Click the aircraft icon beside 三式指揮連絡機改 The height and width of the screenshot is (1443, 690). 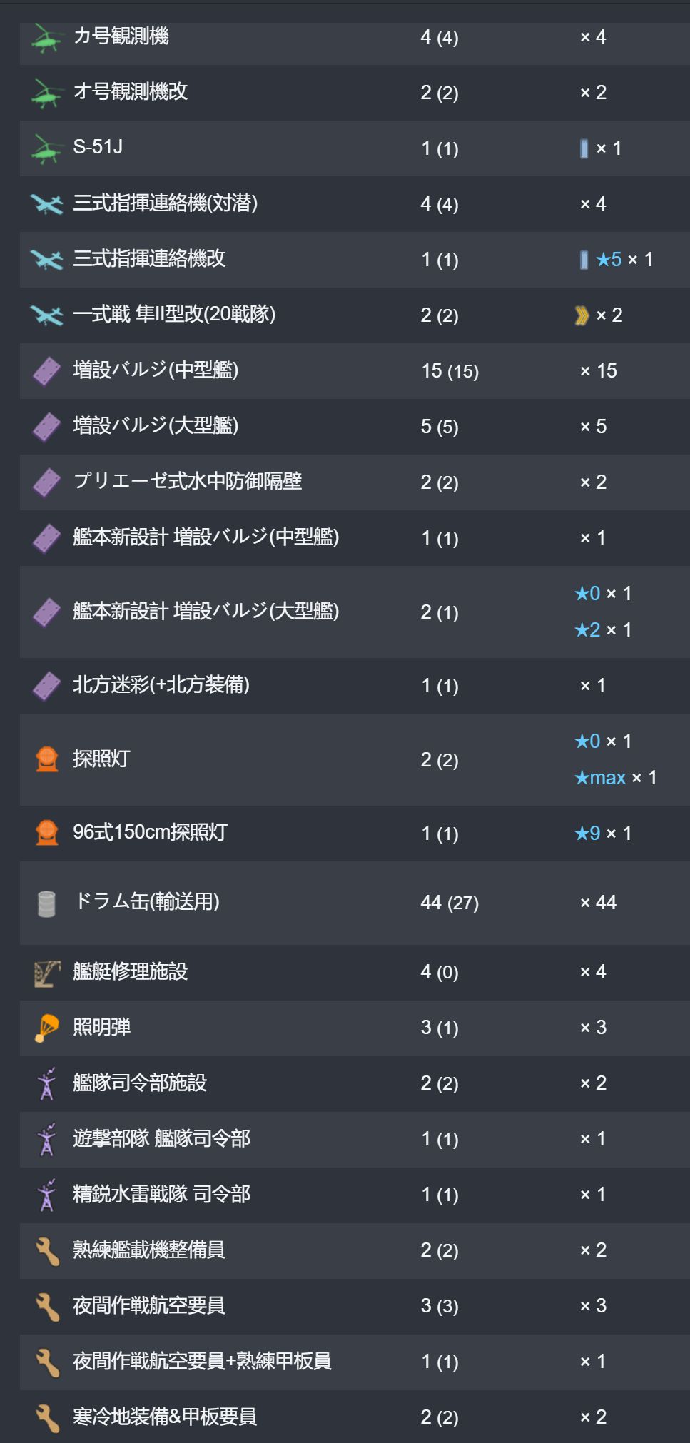pyautogui.click(x=46, y=260)
